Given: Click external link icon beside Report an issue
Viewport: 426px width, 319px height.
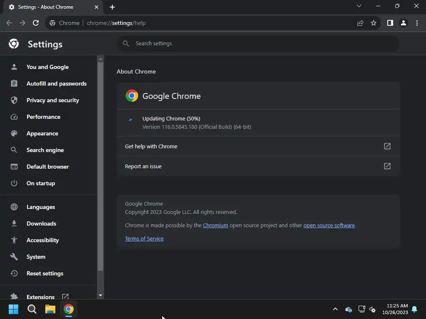Looking at the screenshot, I should 387,166.
